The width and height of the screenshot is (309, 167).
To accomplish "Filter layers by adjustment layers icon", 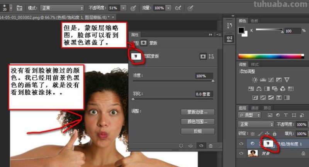I will click(278, 115).
